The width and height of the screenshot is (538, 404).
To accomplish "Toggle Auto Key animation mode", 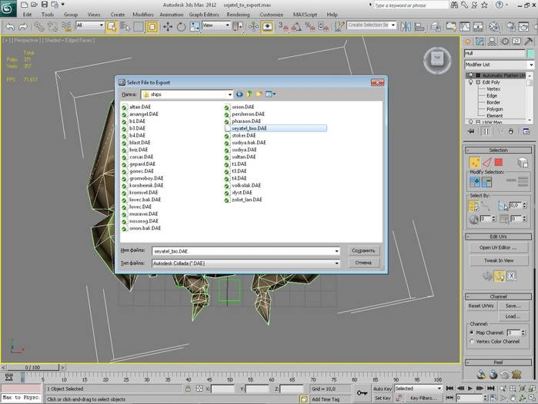I will click(x=383, y=389).
